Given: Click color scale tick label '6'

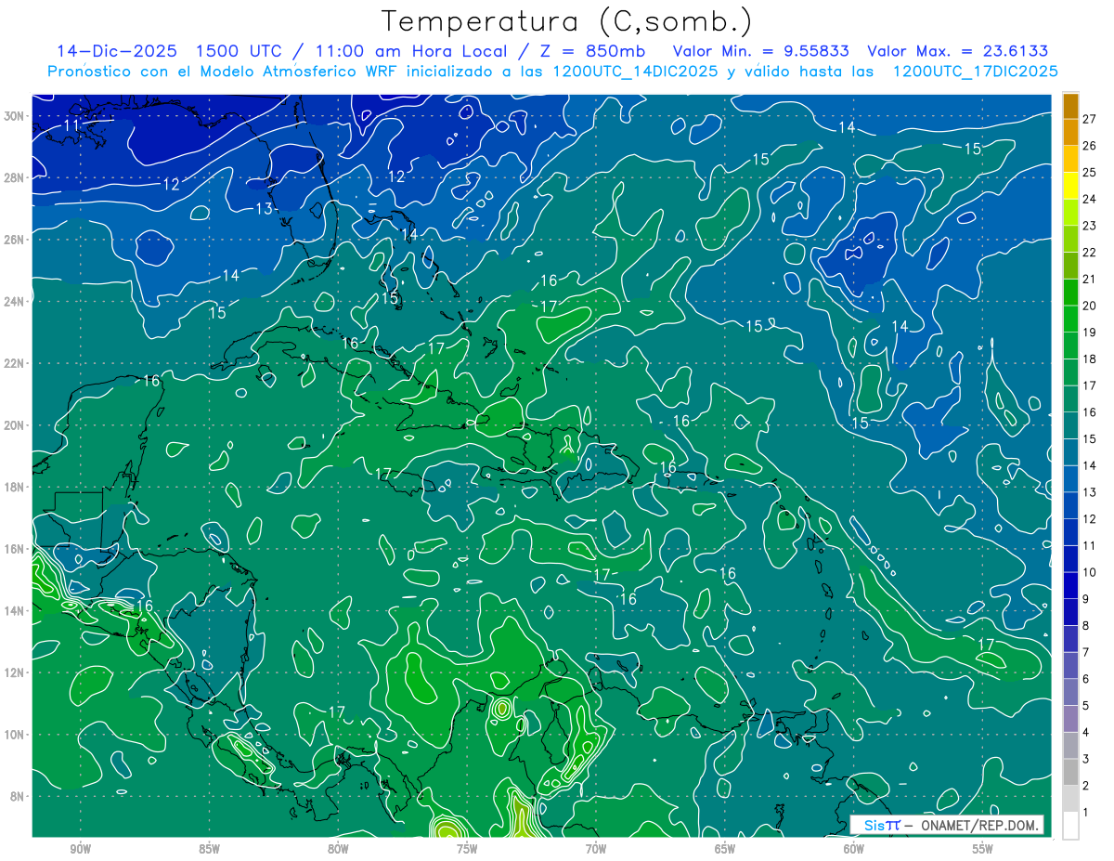Looking at the screenshot, I should pos(1087,679).
